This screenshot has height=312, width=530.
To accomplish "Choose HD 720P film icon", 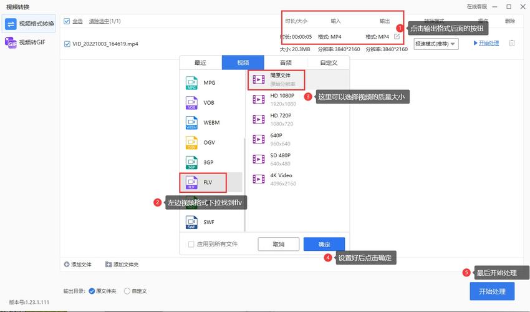I will point(259,119).
